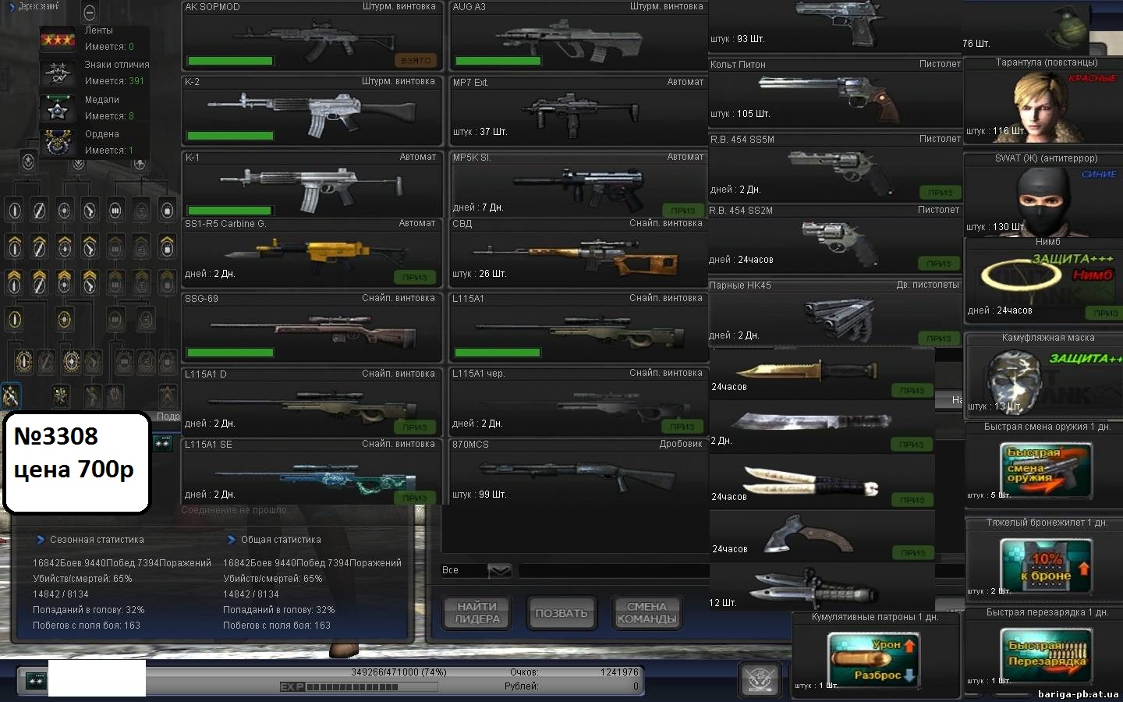Click the ПРИЗ tag on Нимб item
Viewport: 1123px width, 702px height.
(x=1105, y=313)
